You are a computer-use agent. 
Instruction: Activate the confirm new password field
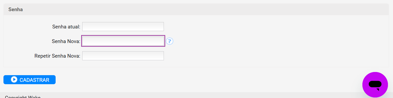point(123,56)
